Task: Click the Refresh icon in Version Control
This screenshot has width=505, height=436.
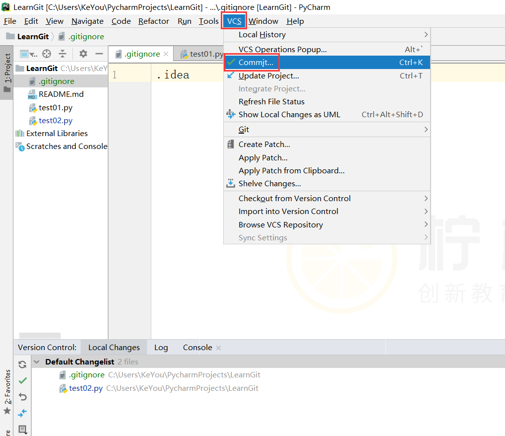Action: coord(22,364)
